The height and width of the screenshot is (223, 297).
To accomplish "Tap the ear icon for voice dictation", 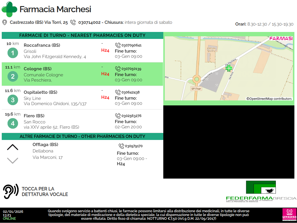I will tap(10, 191).
